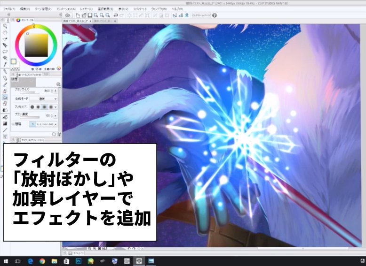Undo the last action in toolbar

(115, 15)
